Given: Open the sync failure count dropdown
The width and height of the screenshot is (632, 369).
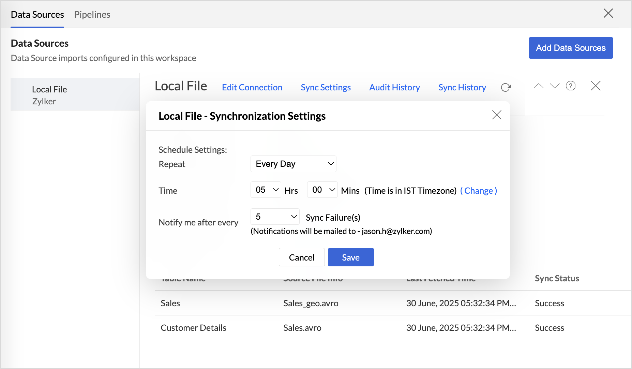Looking at the screenshot, I should (275, 217).
